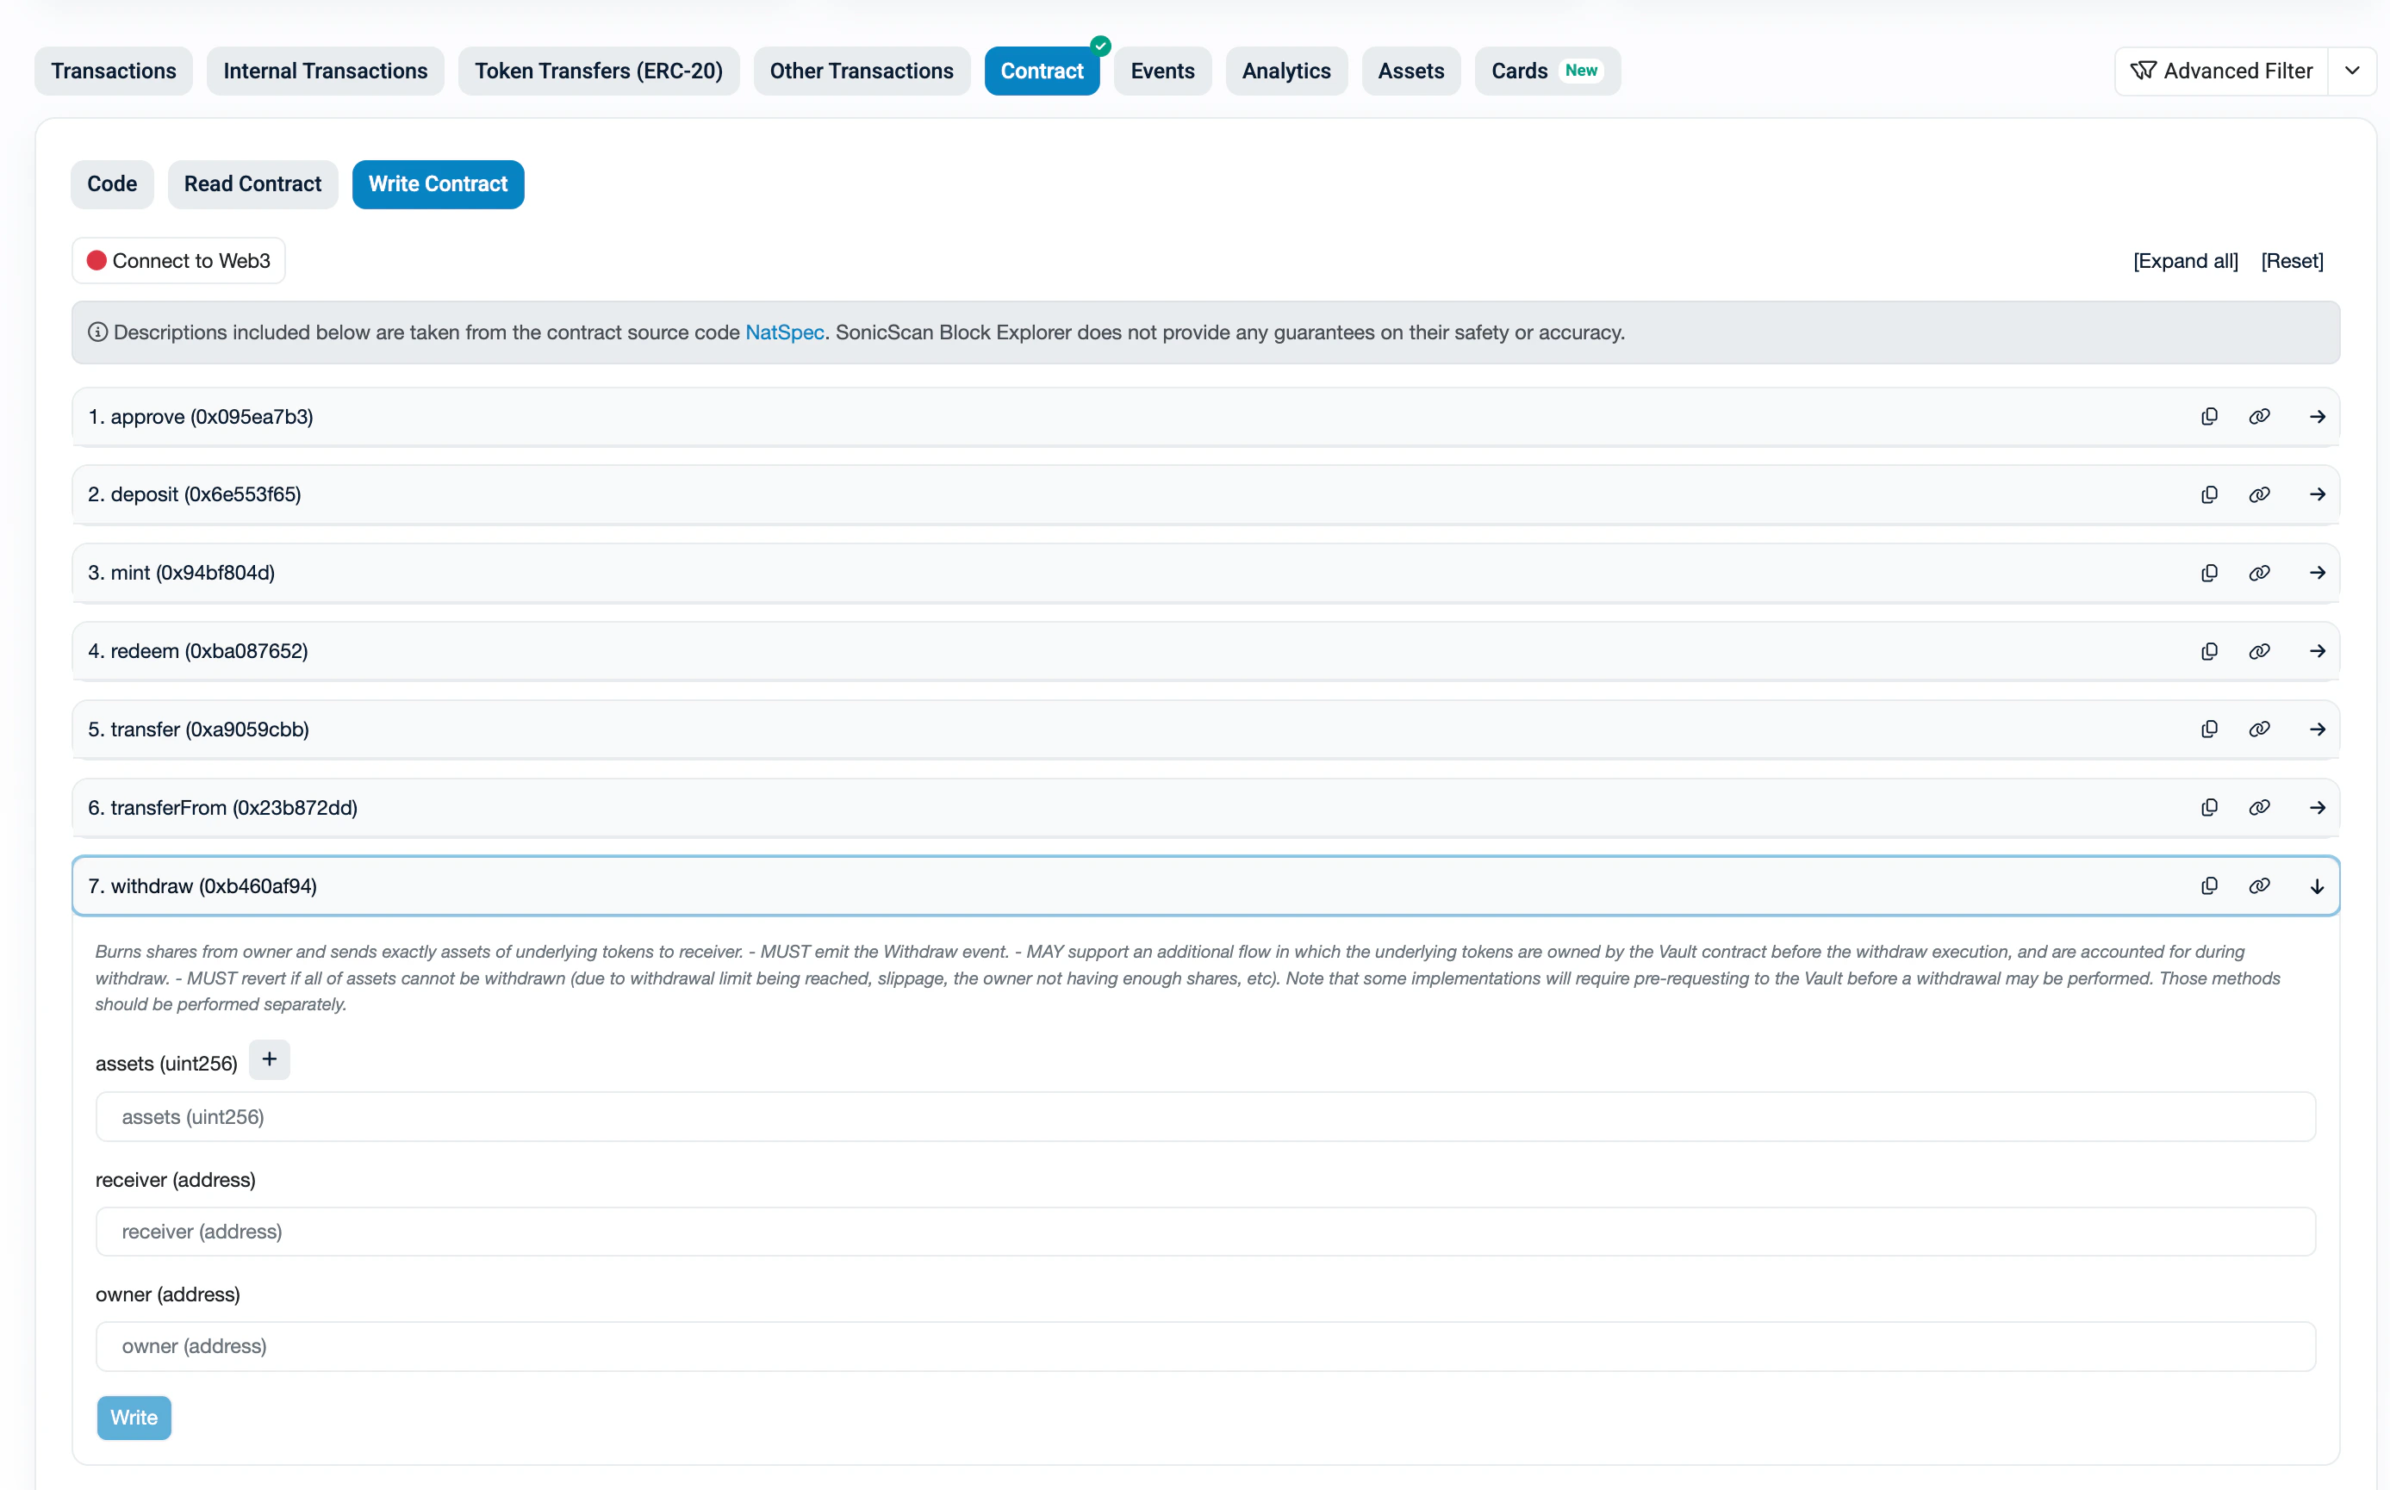Viewport: 2390px width, 1490px height.
Task: Open the Read Contract tab
Action: pos(252,184)
